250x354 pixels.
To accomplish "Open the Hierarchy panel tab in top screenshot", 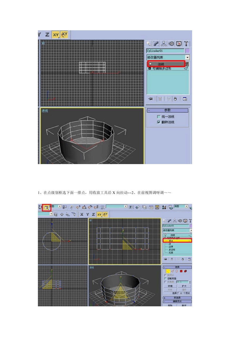I will (x=164, y=44).
